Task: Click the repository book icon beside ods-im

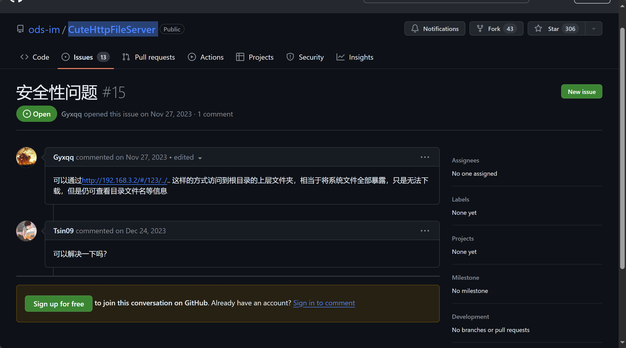Action: pos(20,29)
